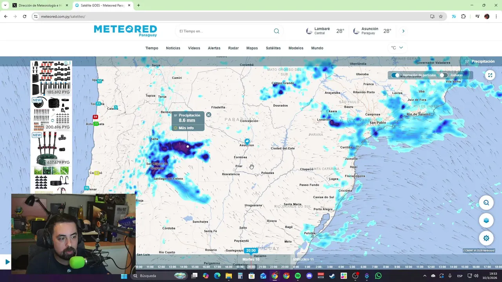Open the map layers button
502x282 pixels.
[486, 221]
